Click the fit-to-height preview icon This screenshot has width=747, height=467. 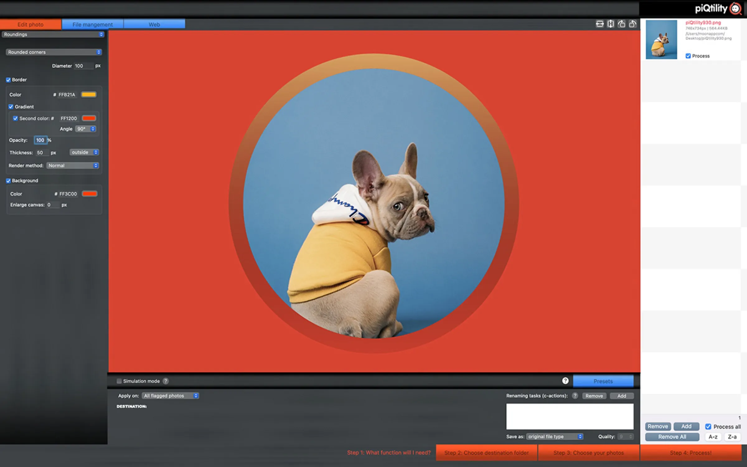point(610,24)
